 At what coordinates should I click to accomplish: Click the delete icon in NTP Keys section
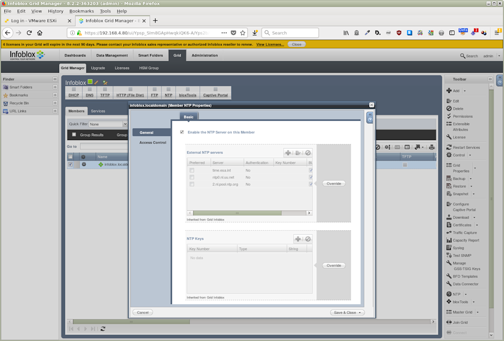click(308, 239)
